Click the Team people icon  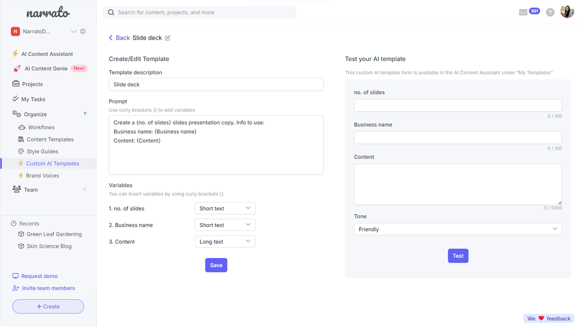tap(17, 189)
